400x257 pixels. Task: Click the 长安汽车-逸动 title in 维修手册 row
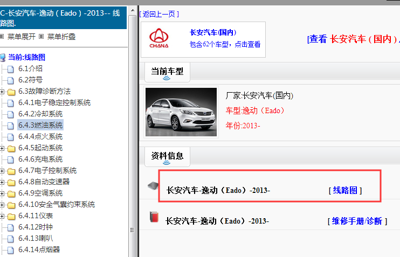click(217, 221)
